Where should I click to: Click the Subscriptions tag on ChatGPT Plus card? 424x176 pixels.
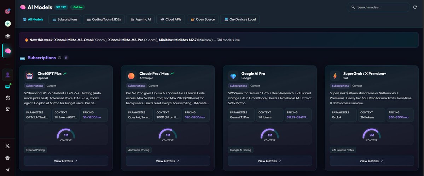tap(34, 86)
